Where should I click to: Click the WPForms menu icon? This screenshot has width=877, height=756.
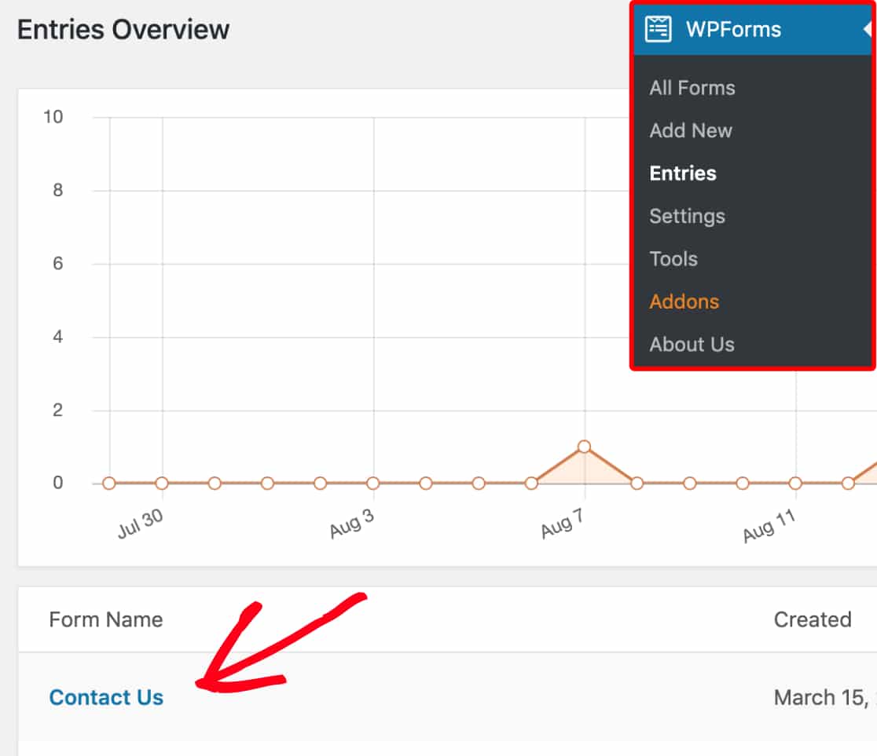(658, 30)
